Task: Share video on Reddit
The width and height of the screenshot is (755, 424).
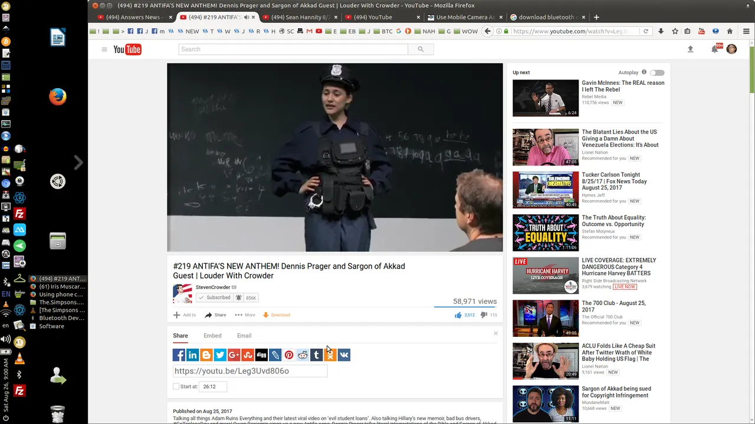Action: coord(303,355)
